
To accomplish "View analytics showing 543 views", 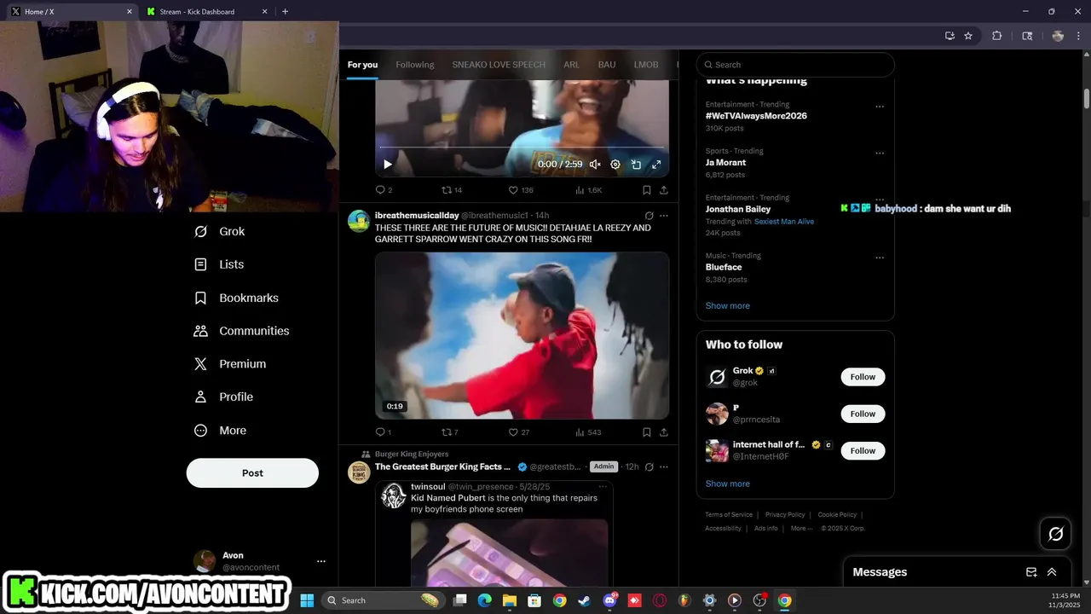I will pos(589,432).
